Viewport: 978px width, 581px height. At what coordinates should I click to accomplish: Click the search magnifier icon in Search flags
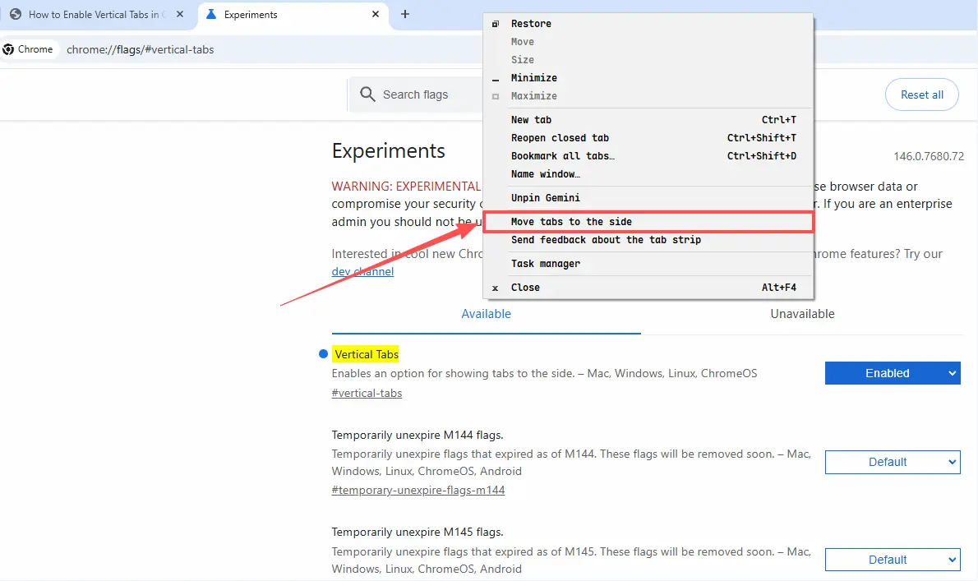click(367, 95)
